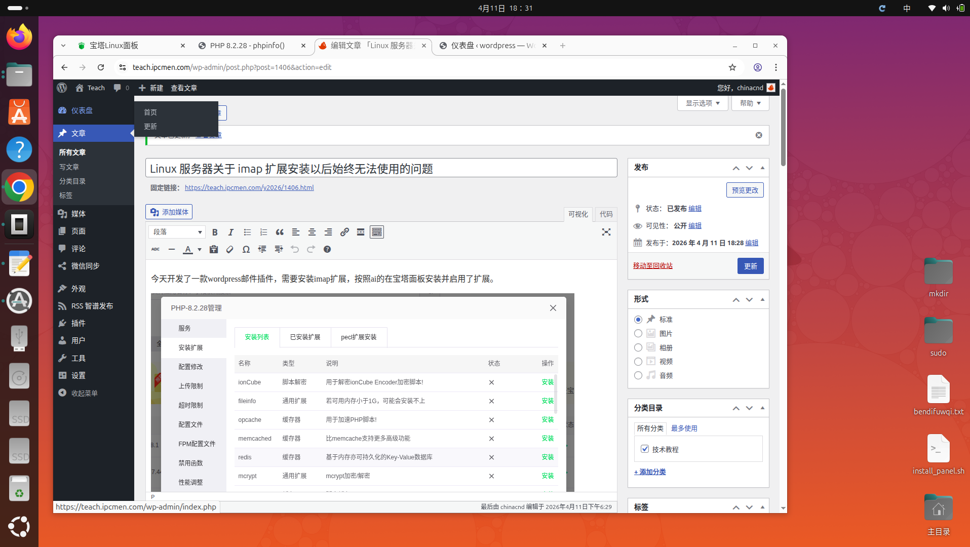Center-align the selected text
Viewport: 970px width, 547px height.
[x=312, y=232]
